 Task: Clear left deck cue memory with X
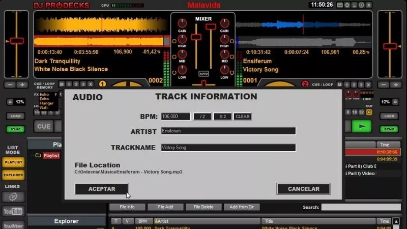tap(91, 84)
